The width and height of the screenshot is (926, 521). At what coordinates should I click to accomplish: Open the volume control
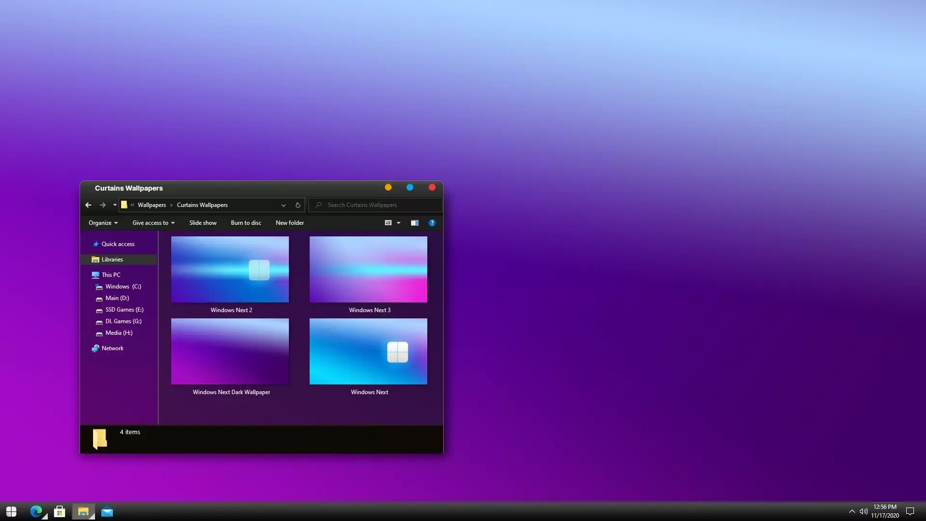coord(863,511)
